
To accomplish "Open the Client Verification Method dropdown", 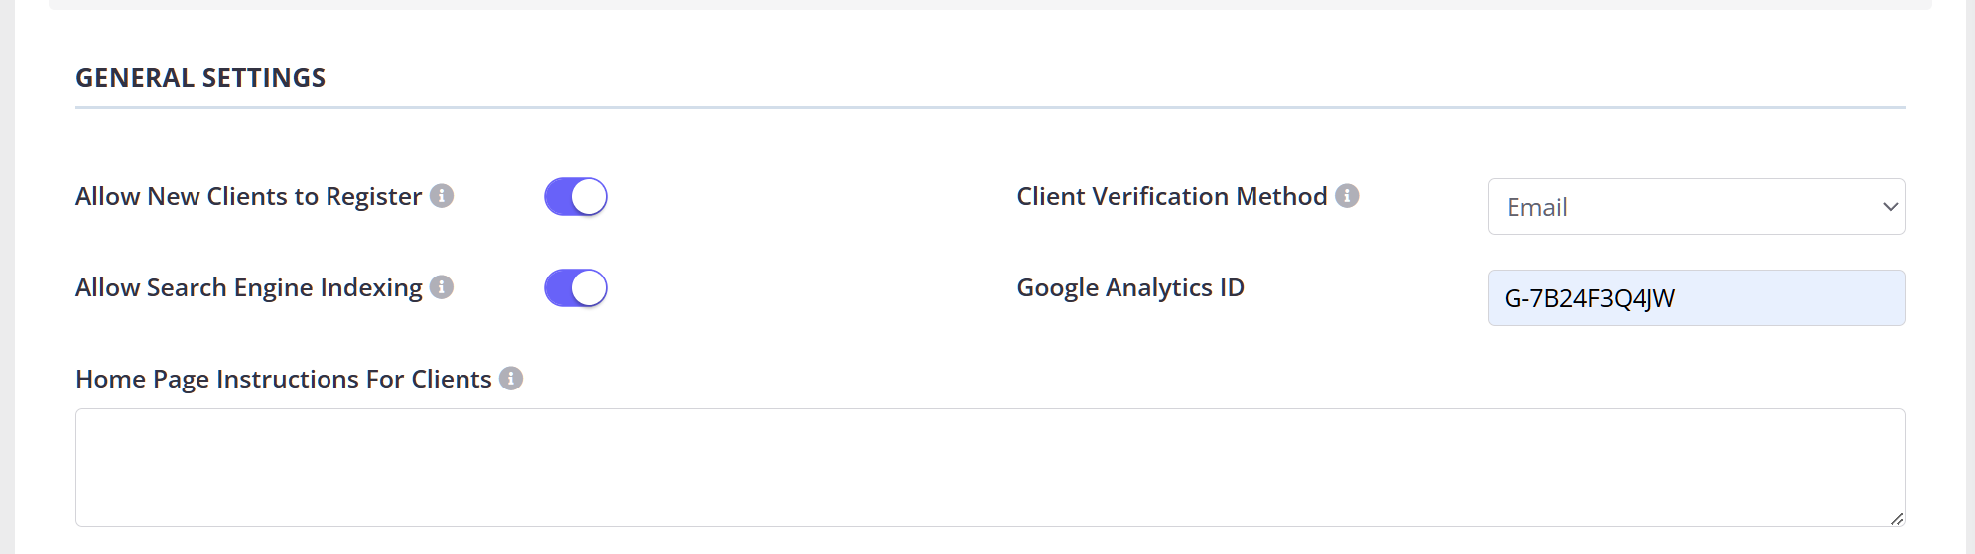I will (1695, 207).
